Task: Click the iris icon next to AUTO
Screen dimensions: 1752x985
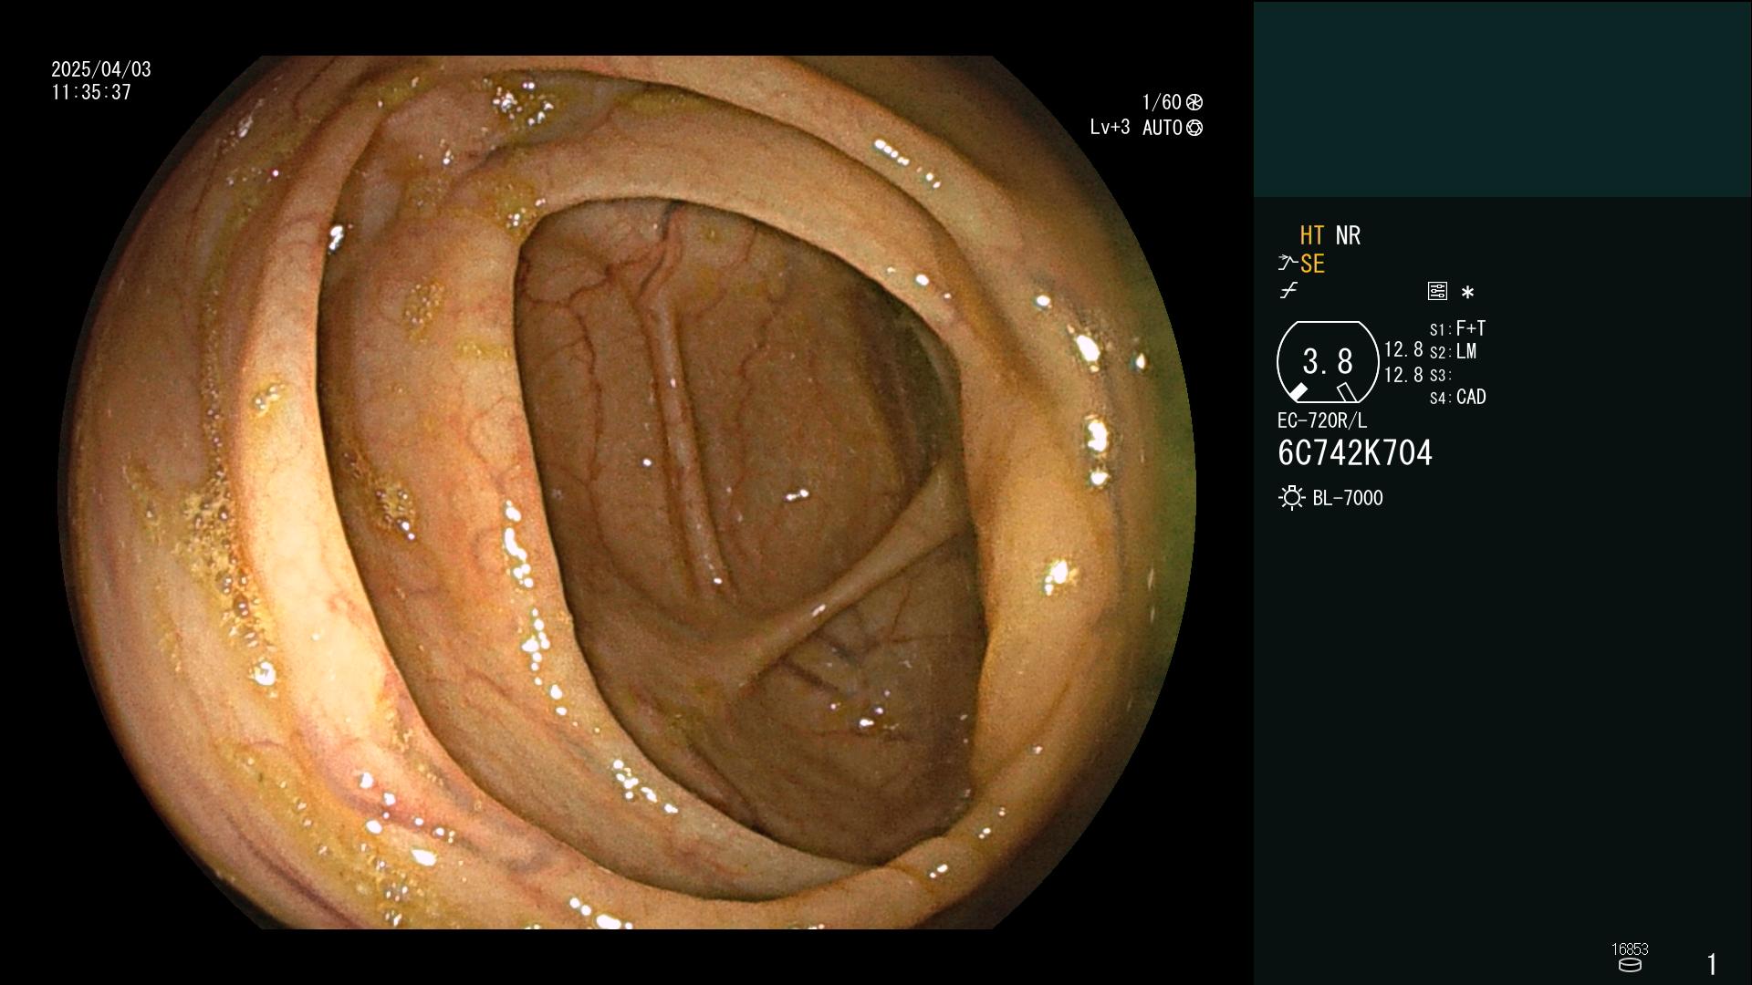Action: point(1194,128)
